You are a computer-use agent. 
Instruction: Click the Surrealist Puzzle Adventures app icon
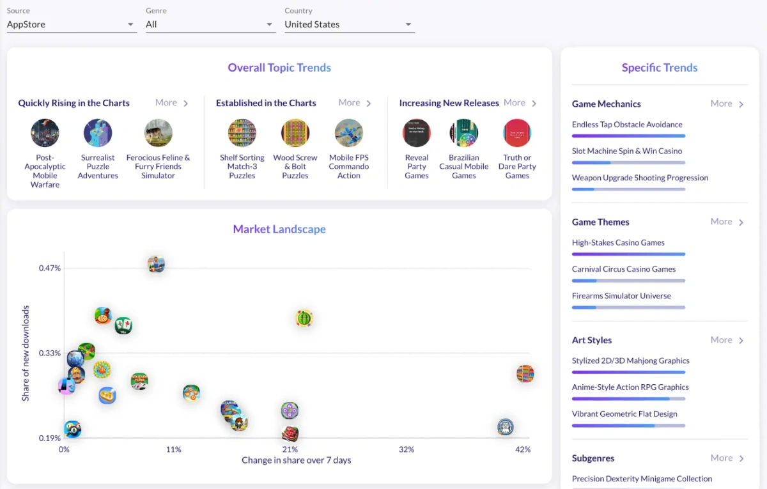pos(97,132)
